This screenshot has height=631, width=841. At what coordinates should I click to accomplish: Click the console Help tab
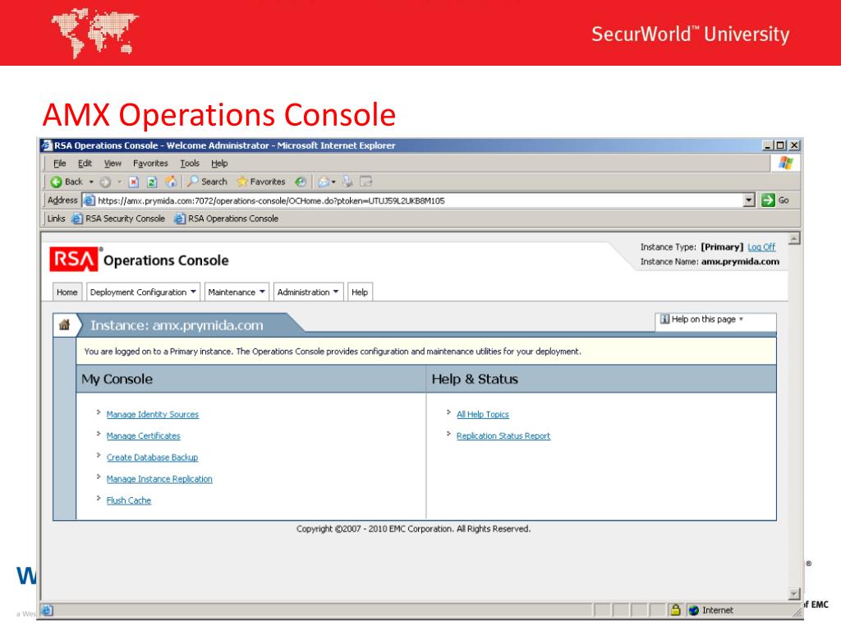click(360, 292)
